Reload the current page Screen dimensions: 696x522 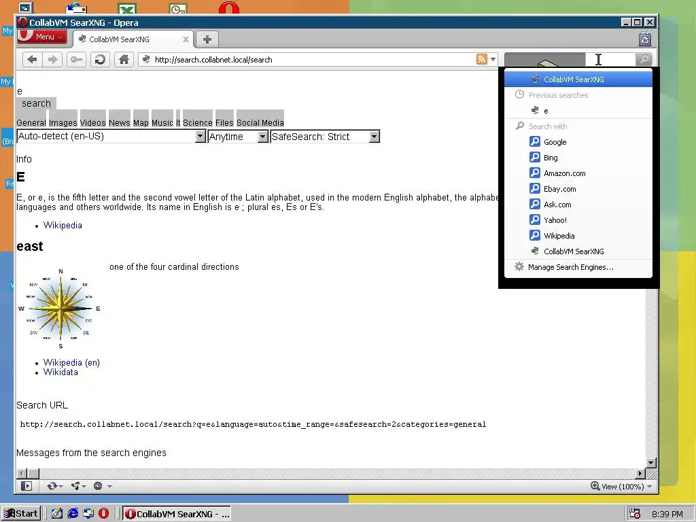100,60
